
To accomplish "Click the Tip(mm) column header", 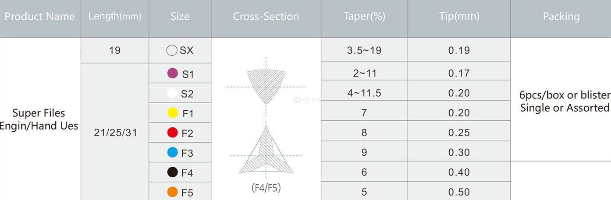I will [x=459, y=17].
